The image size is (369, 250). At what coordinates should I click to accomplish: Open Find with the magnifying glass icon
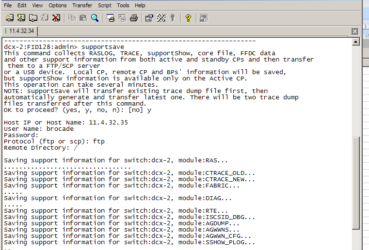click(x=95, y=18)
